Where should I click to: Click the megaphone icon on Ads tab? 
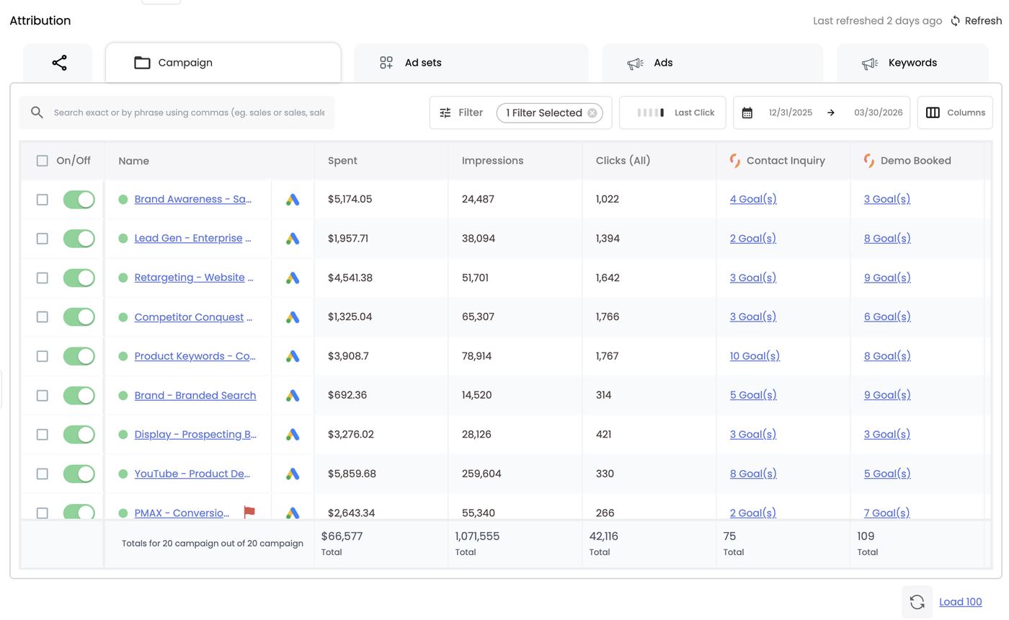click(635, 63)
